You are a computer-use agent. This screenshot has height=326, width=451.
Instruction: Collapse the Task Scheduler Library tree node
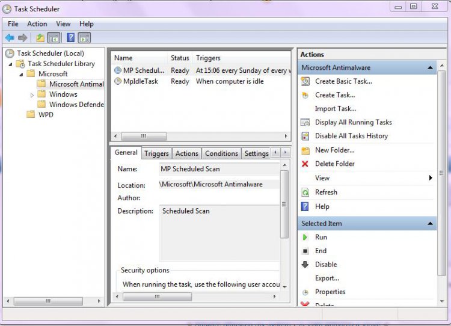pos(10,64)
